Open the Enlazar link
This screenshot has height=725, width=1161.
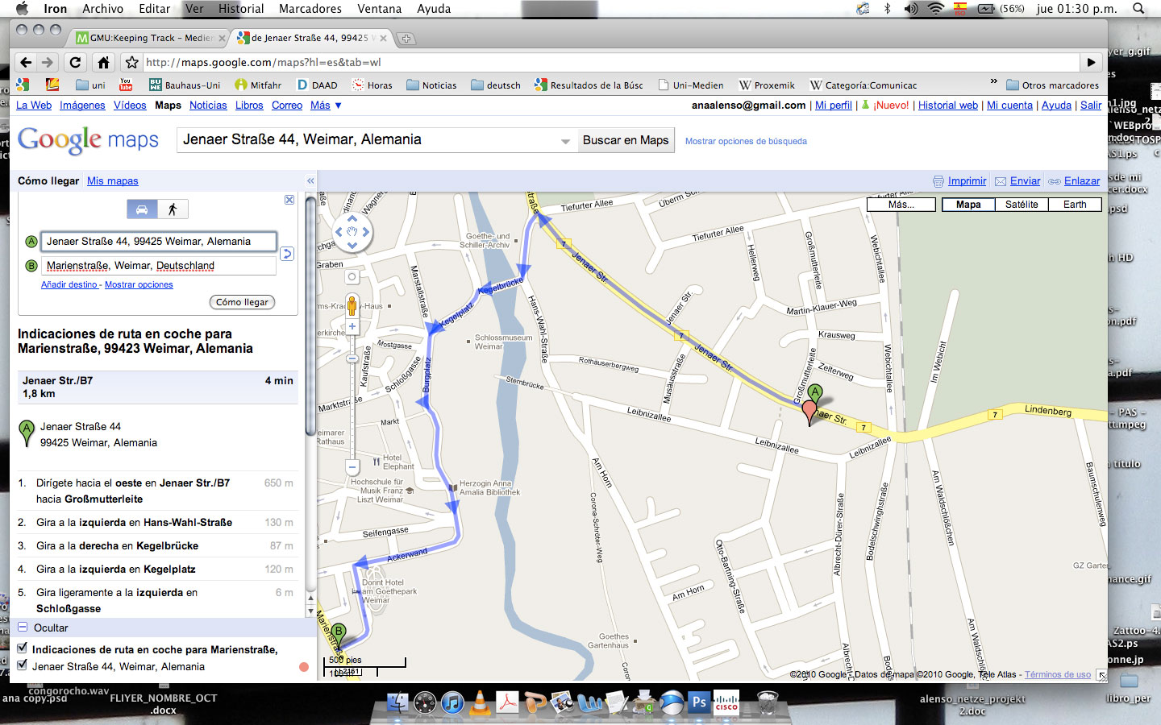pyautogui.click(x=1082, y=181)
